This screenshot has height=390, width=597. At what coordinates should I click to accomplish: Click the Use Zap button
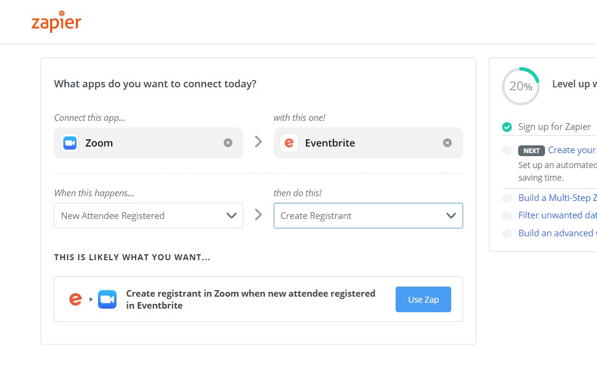tap(423, 300)
